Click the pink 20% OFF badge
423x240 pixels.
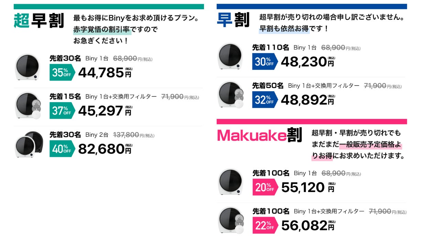click(x=265, y=187)
